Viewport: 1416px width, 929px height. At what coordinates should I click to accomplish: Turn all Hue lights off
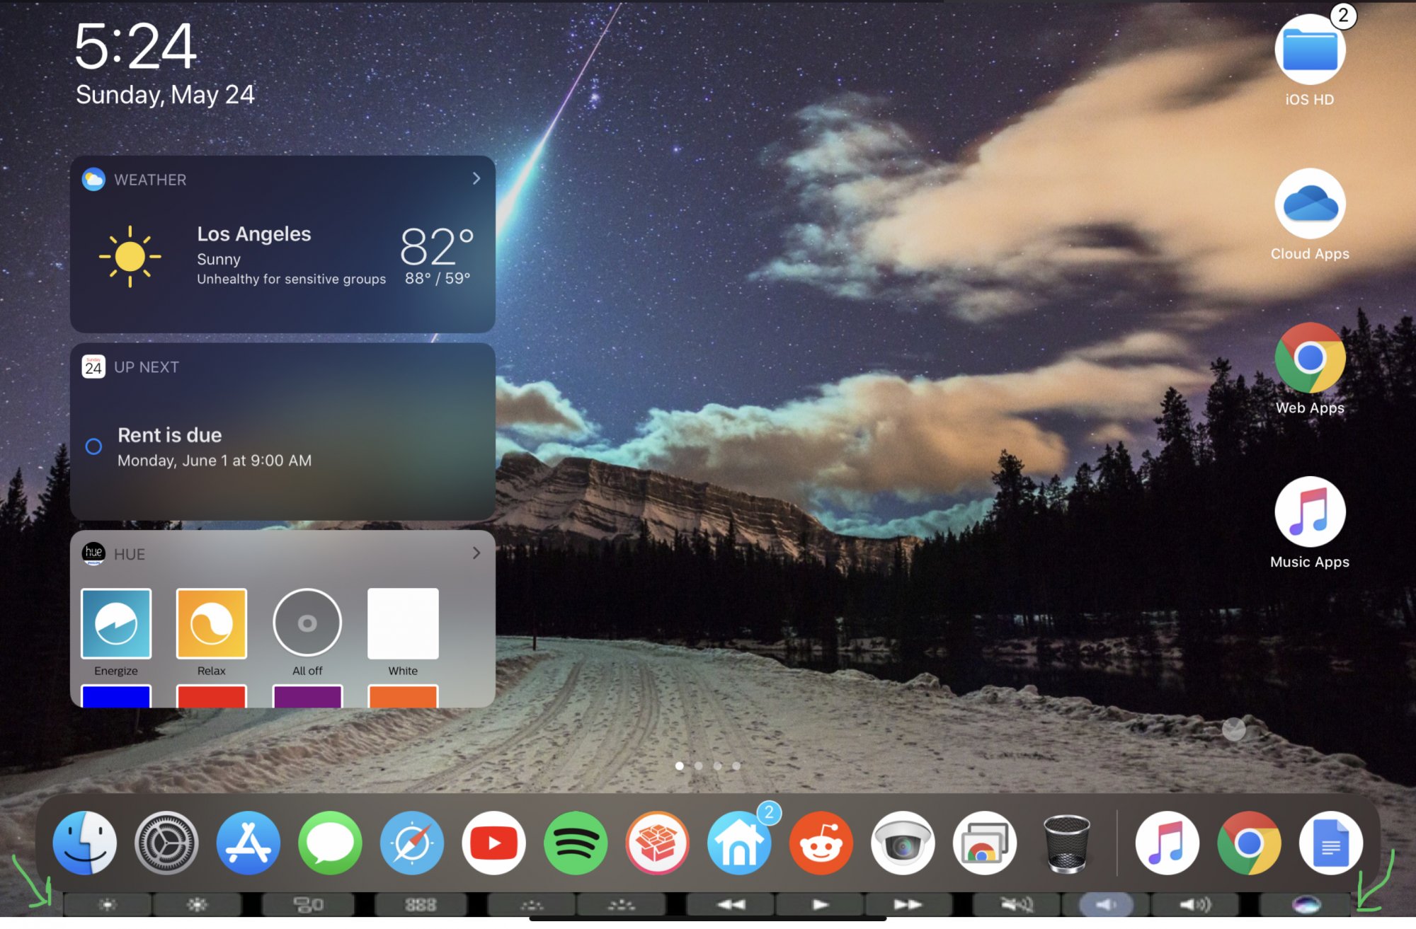[x=307, y=623]
